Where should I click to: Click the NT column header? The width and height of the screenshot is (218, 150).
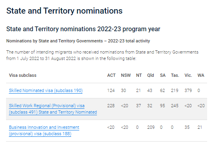point(139,75)
